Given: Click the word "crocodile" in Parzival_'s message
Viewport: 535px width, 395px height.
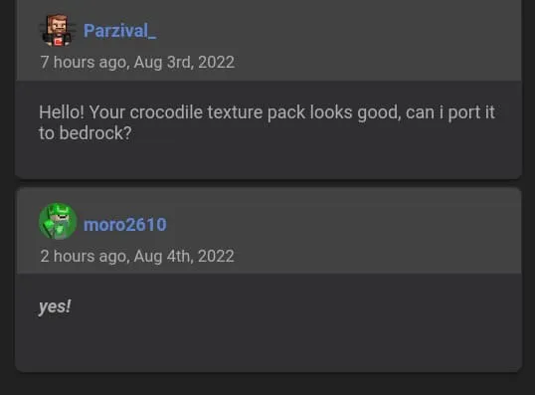Looking at the screenshot, I should pyautogui.click(x=166, y=112).
